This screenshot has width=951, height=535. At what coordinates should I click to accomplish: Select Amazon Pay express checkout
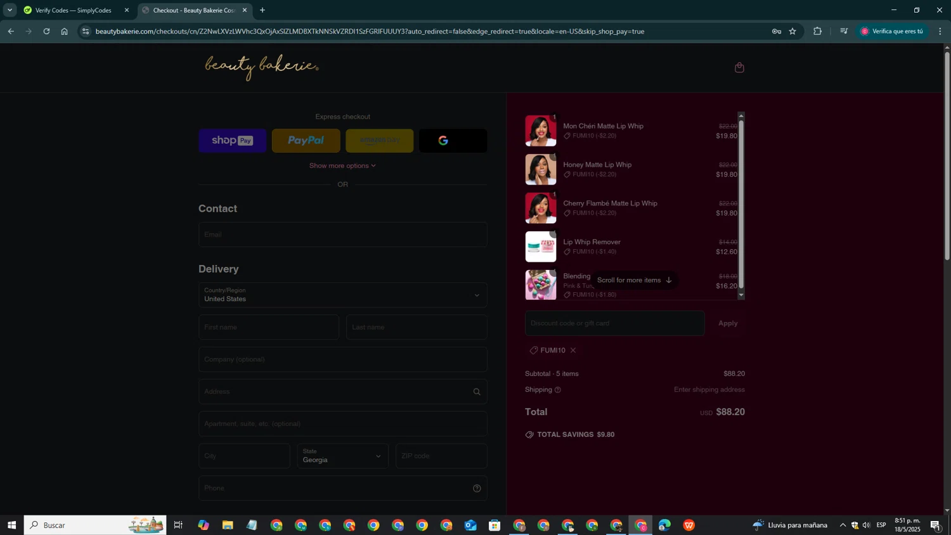[379, 141]
